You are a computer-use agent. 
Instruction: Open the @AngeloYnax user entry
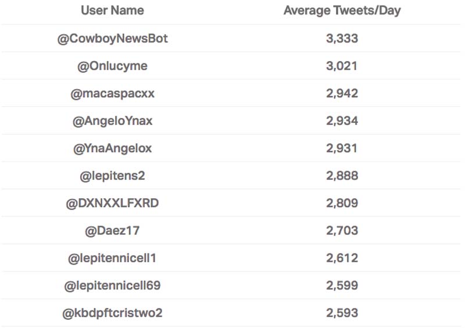[112, 121]
